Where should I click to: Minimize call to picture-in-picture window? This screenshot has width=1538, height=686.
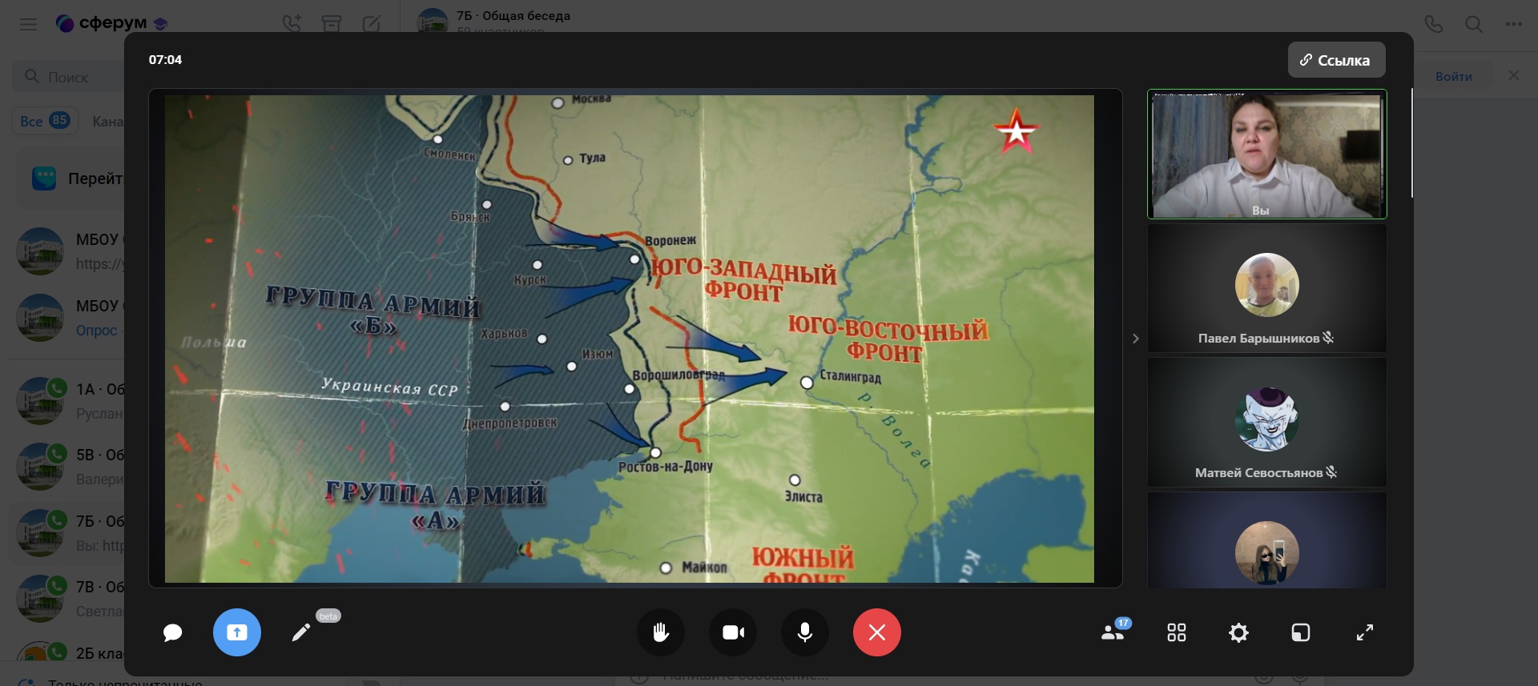tap(1301, 633)
